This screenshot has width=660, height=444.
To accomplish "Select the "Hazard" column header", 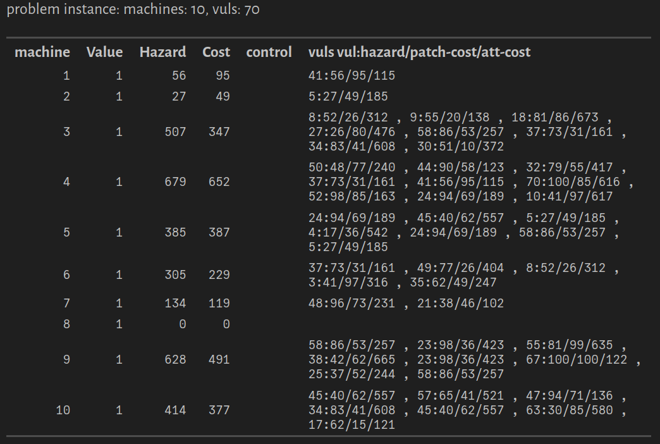I will (x=162, y=52).
